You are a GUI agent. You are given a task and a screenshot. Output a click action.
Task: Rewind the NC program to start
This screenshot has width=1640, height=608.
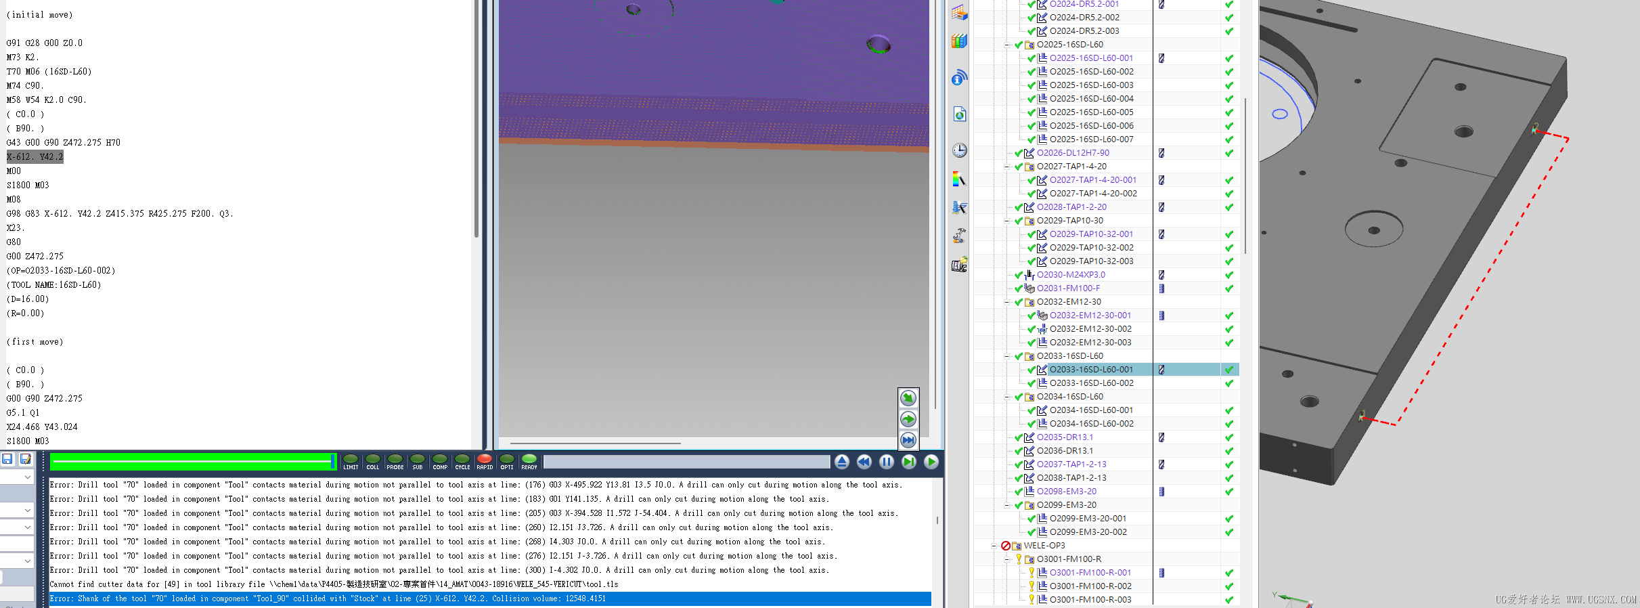tap(864, 462)
